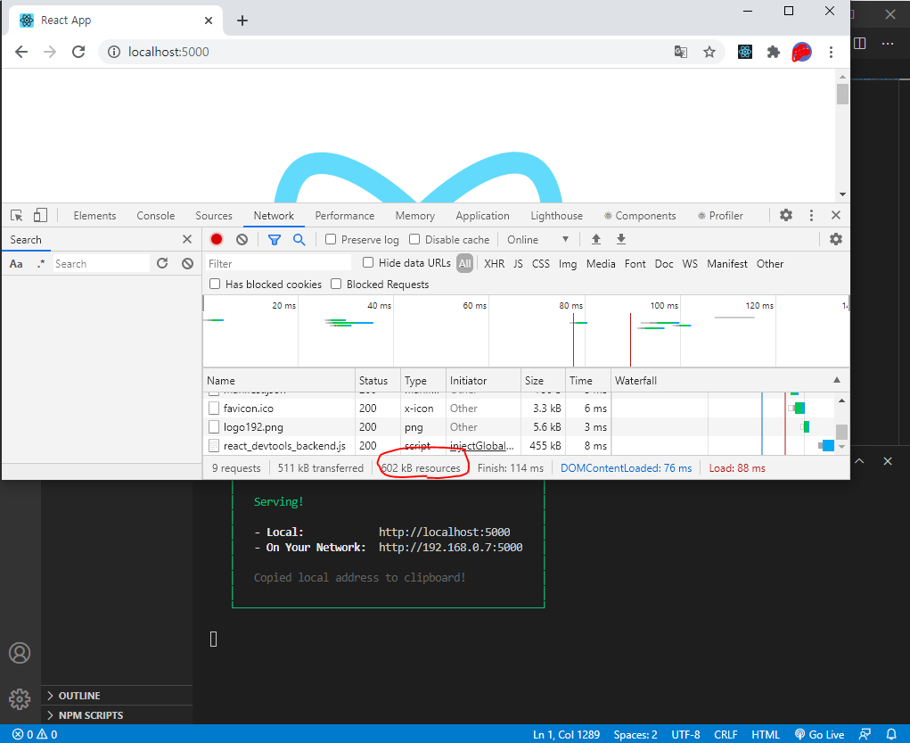Open the React Components tab
Screen dimensions: 910x743
tap(640, 216)
